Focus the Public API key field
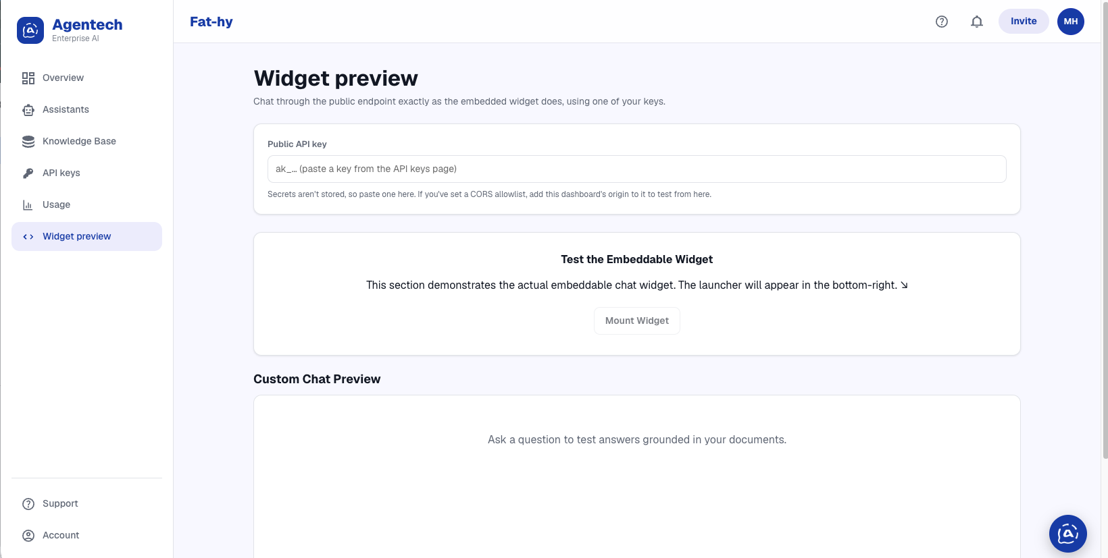The width and height of the screenshot is (1108, 558). click(x=637, y=169)
